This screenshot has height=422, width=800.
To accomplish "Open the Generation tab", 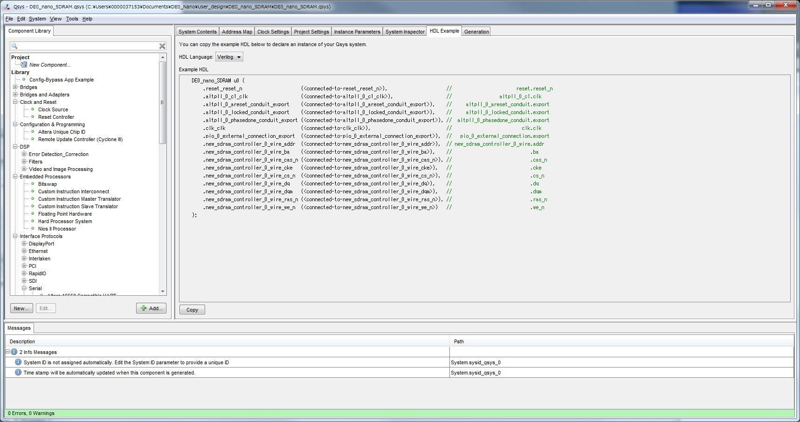I will click(x=476, y=32).
